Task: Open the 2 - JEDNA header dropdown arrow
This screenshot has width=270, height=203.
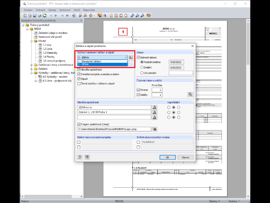Action: pyautogui.click(x=125, y=57)
